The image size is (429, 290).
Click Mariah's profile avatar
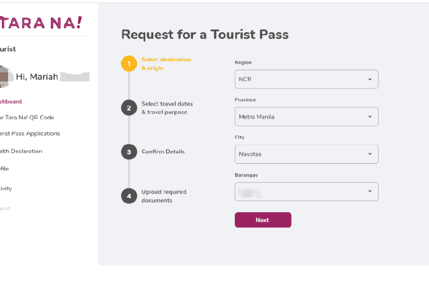5,76
